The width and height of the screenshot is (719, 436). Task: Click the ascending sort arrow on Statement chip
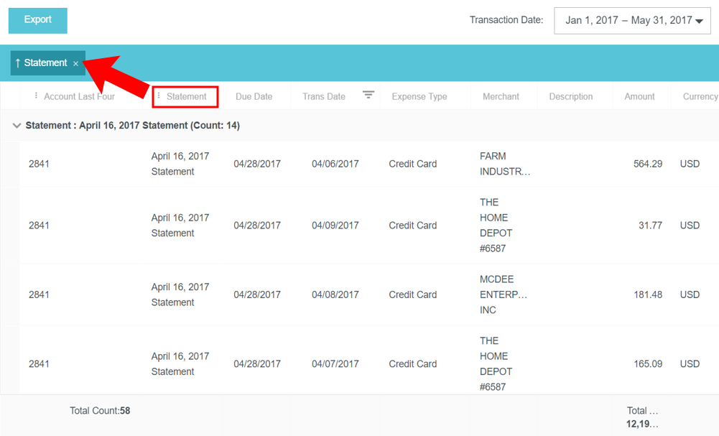(x=18, y=63)
